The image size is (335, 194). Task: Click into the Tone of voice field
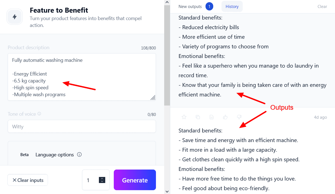click(82, 126)
